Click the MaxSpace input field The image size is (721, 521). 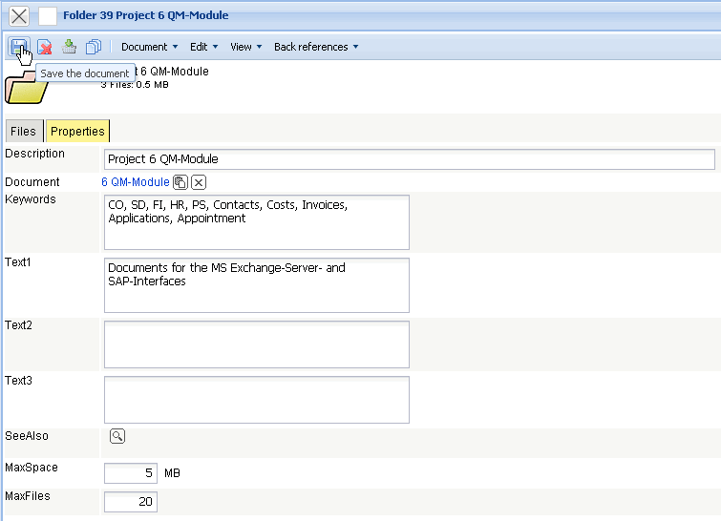(131, 473)
